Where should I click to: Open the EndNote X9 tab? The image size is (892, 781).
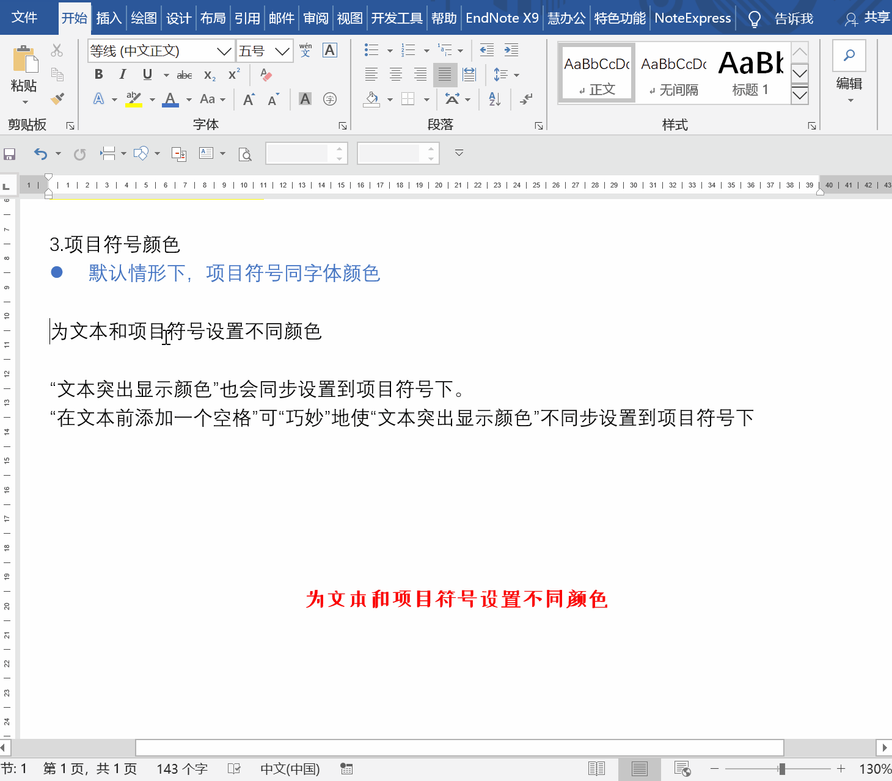[502, 18]
